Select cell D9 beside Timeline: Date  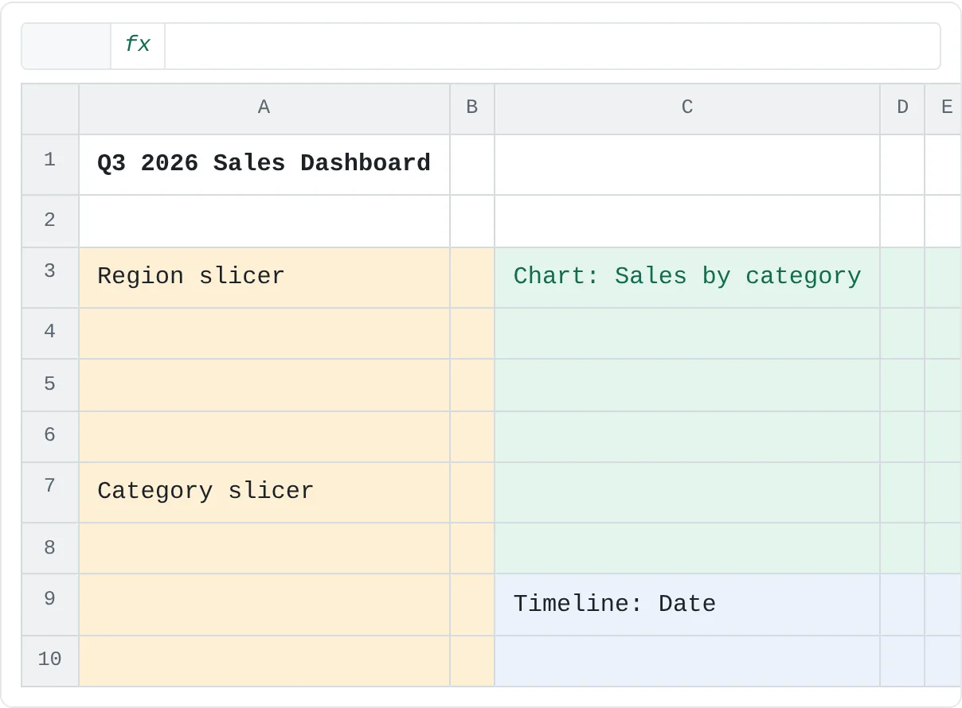(x=902, y=605)
